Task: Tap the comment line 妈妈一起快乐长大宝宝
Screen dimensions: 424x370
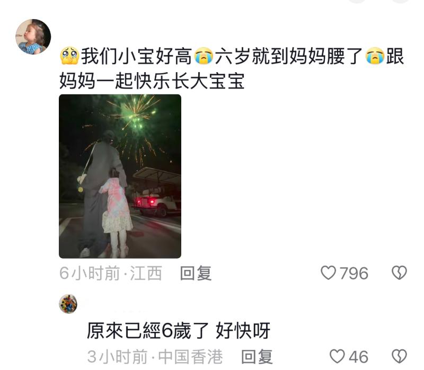Action: point(152,81)
